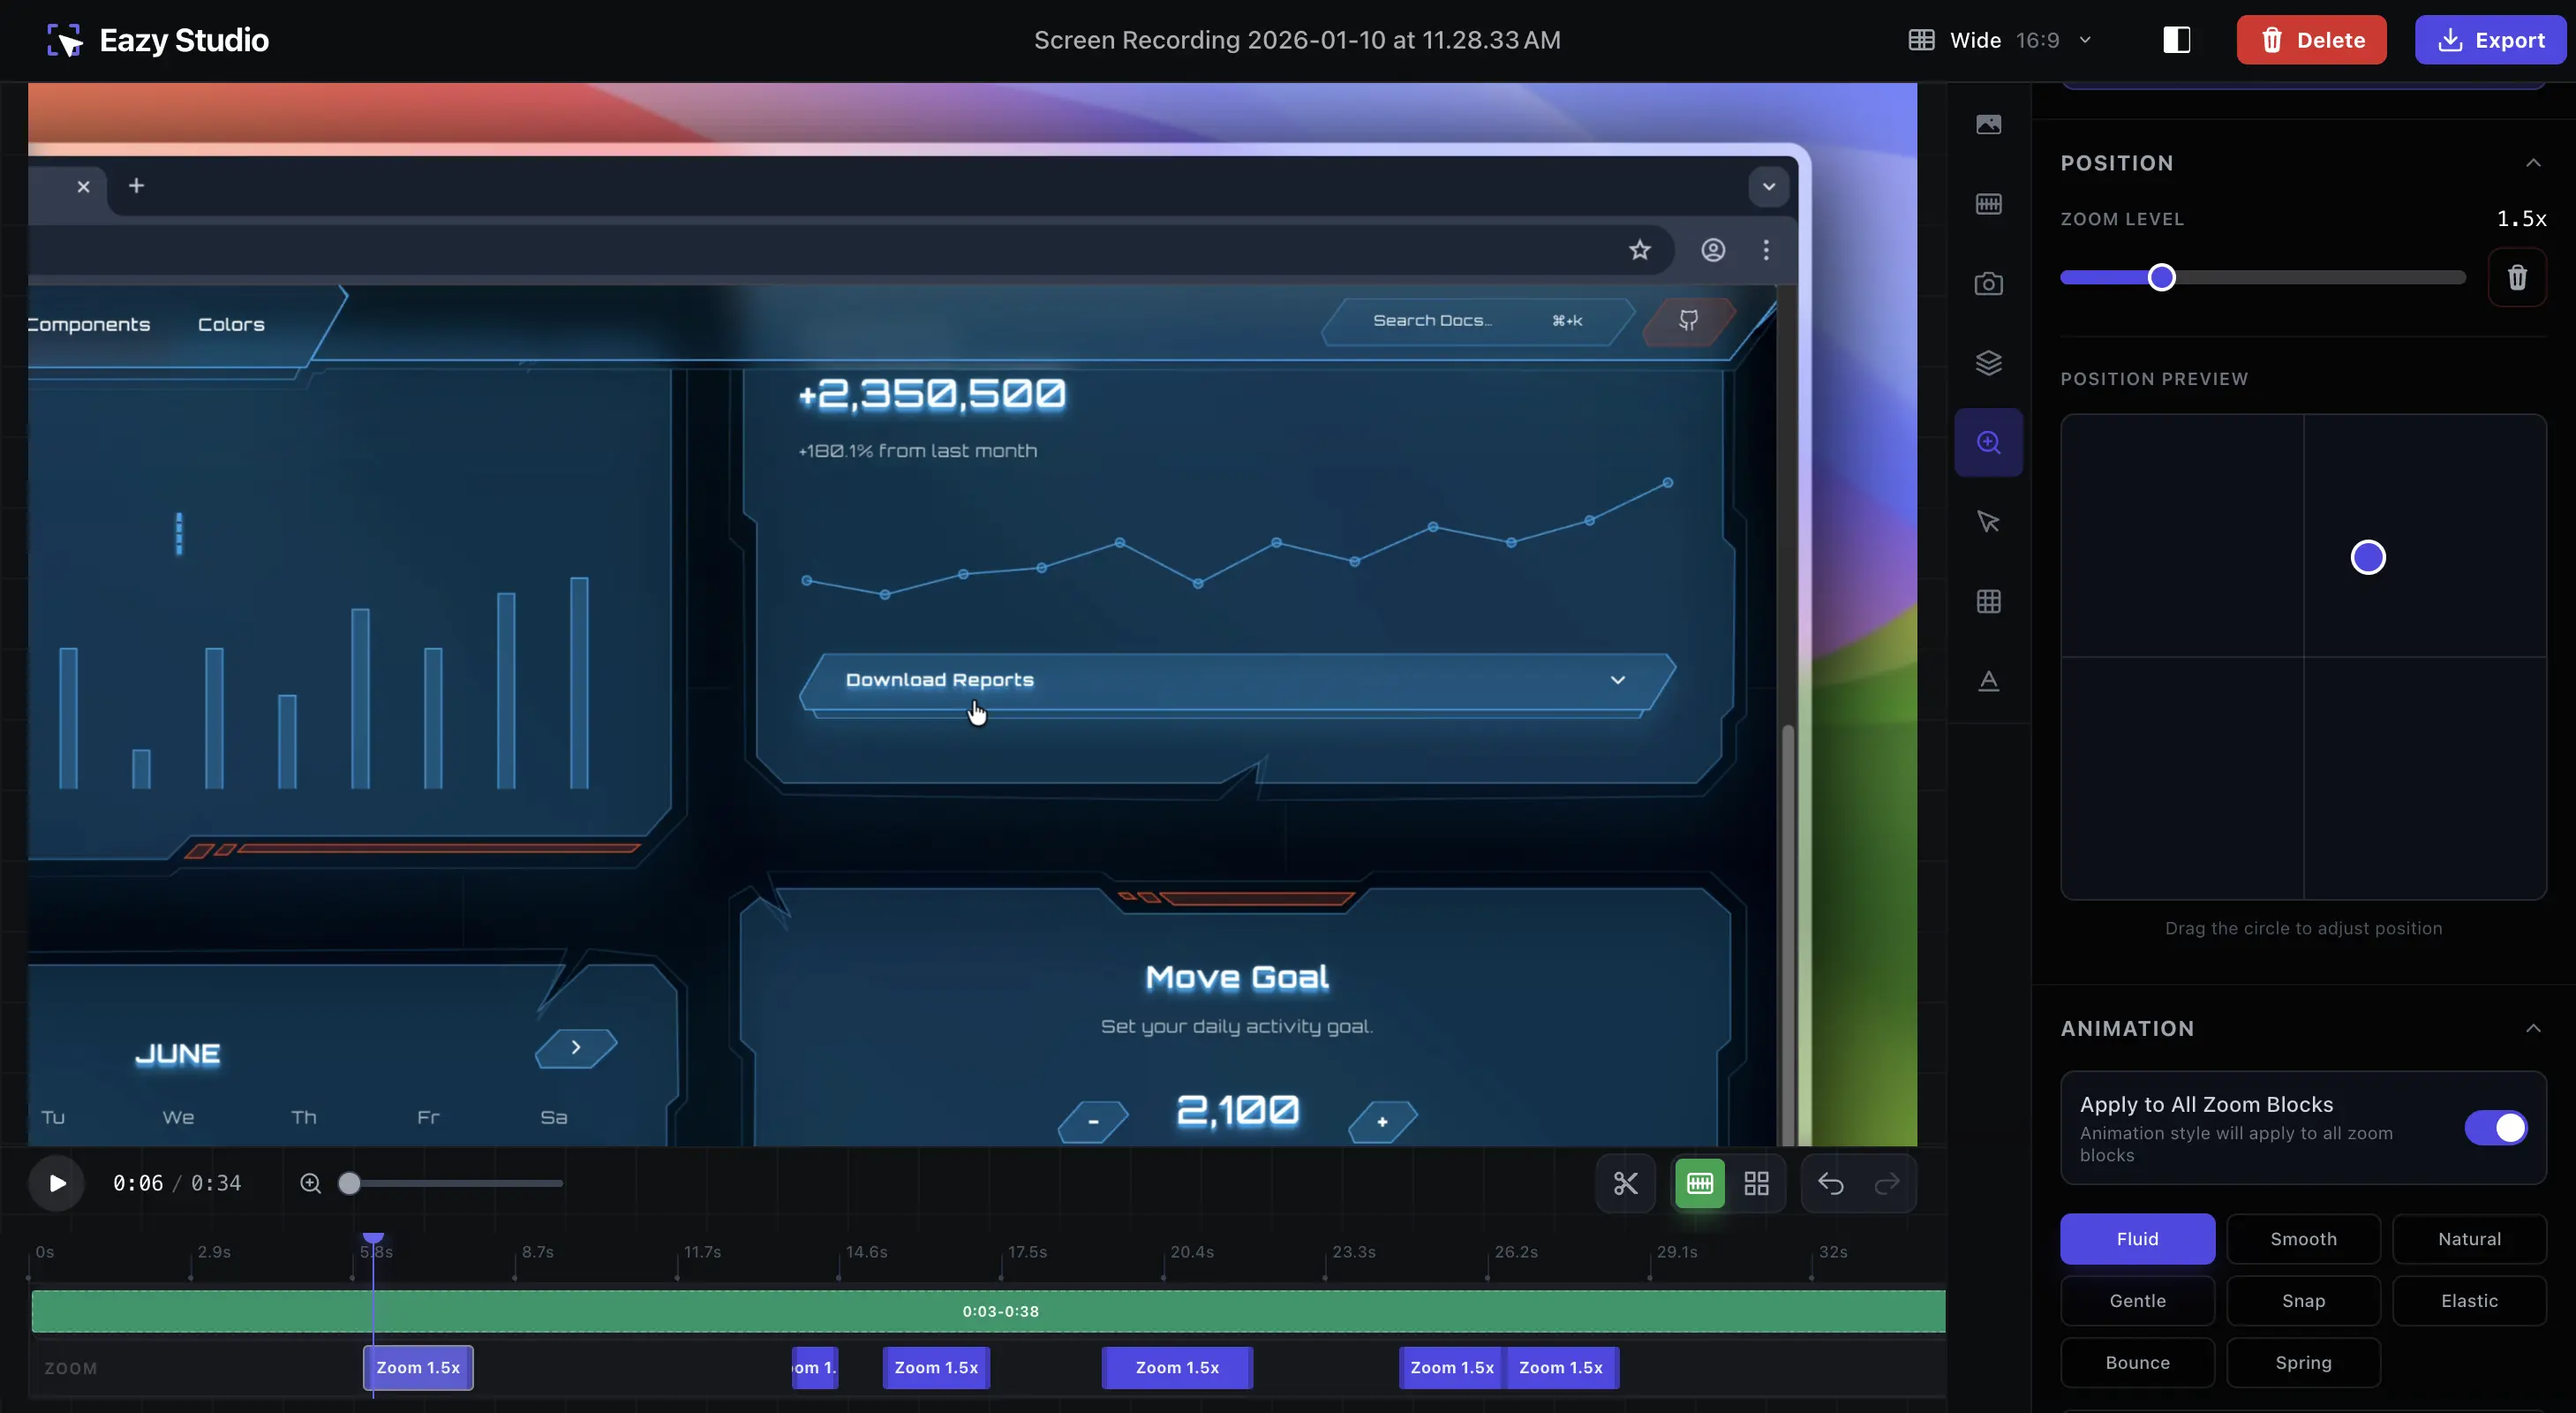
Task: Click the camera icon in sidebar
Action: pos(1988,283)
